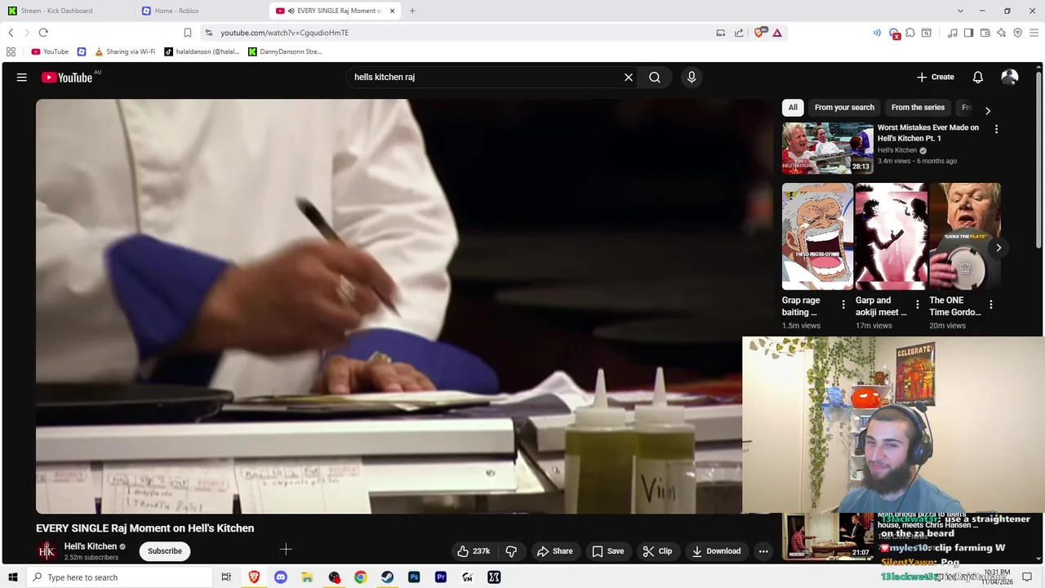Open the browser main menu
The height and width of the screenshot is (588, 1045).
click(x=1034, y=33)
